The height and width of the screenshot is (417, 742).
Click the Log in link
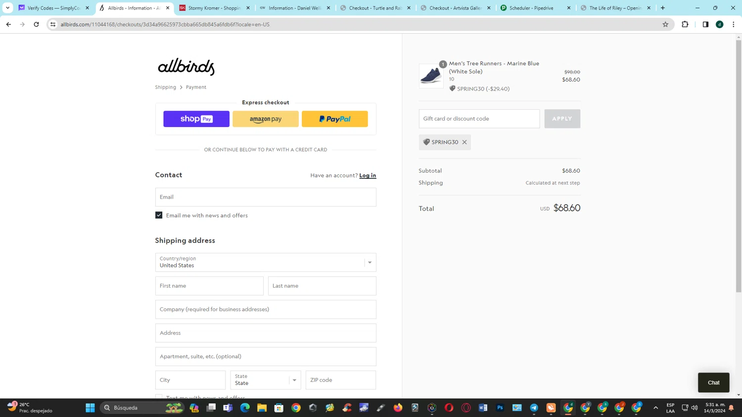(368, 175)
